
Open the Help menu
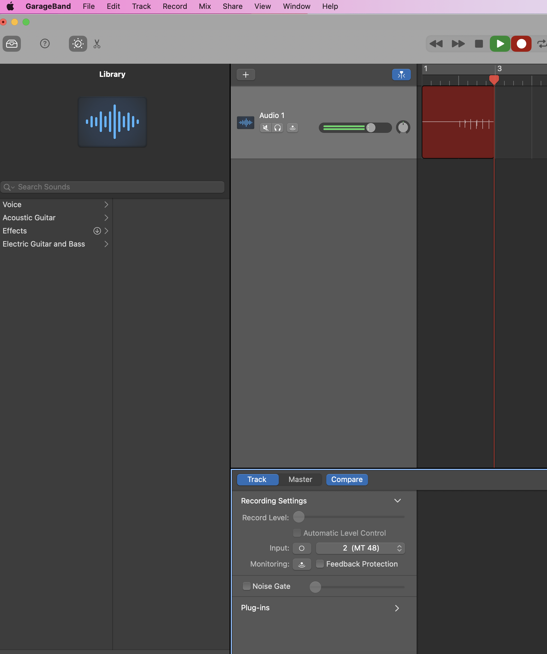coord(330,6)
